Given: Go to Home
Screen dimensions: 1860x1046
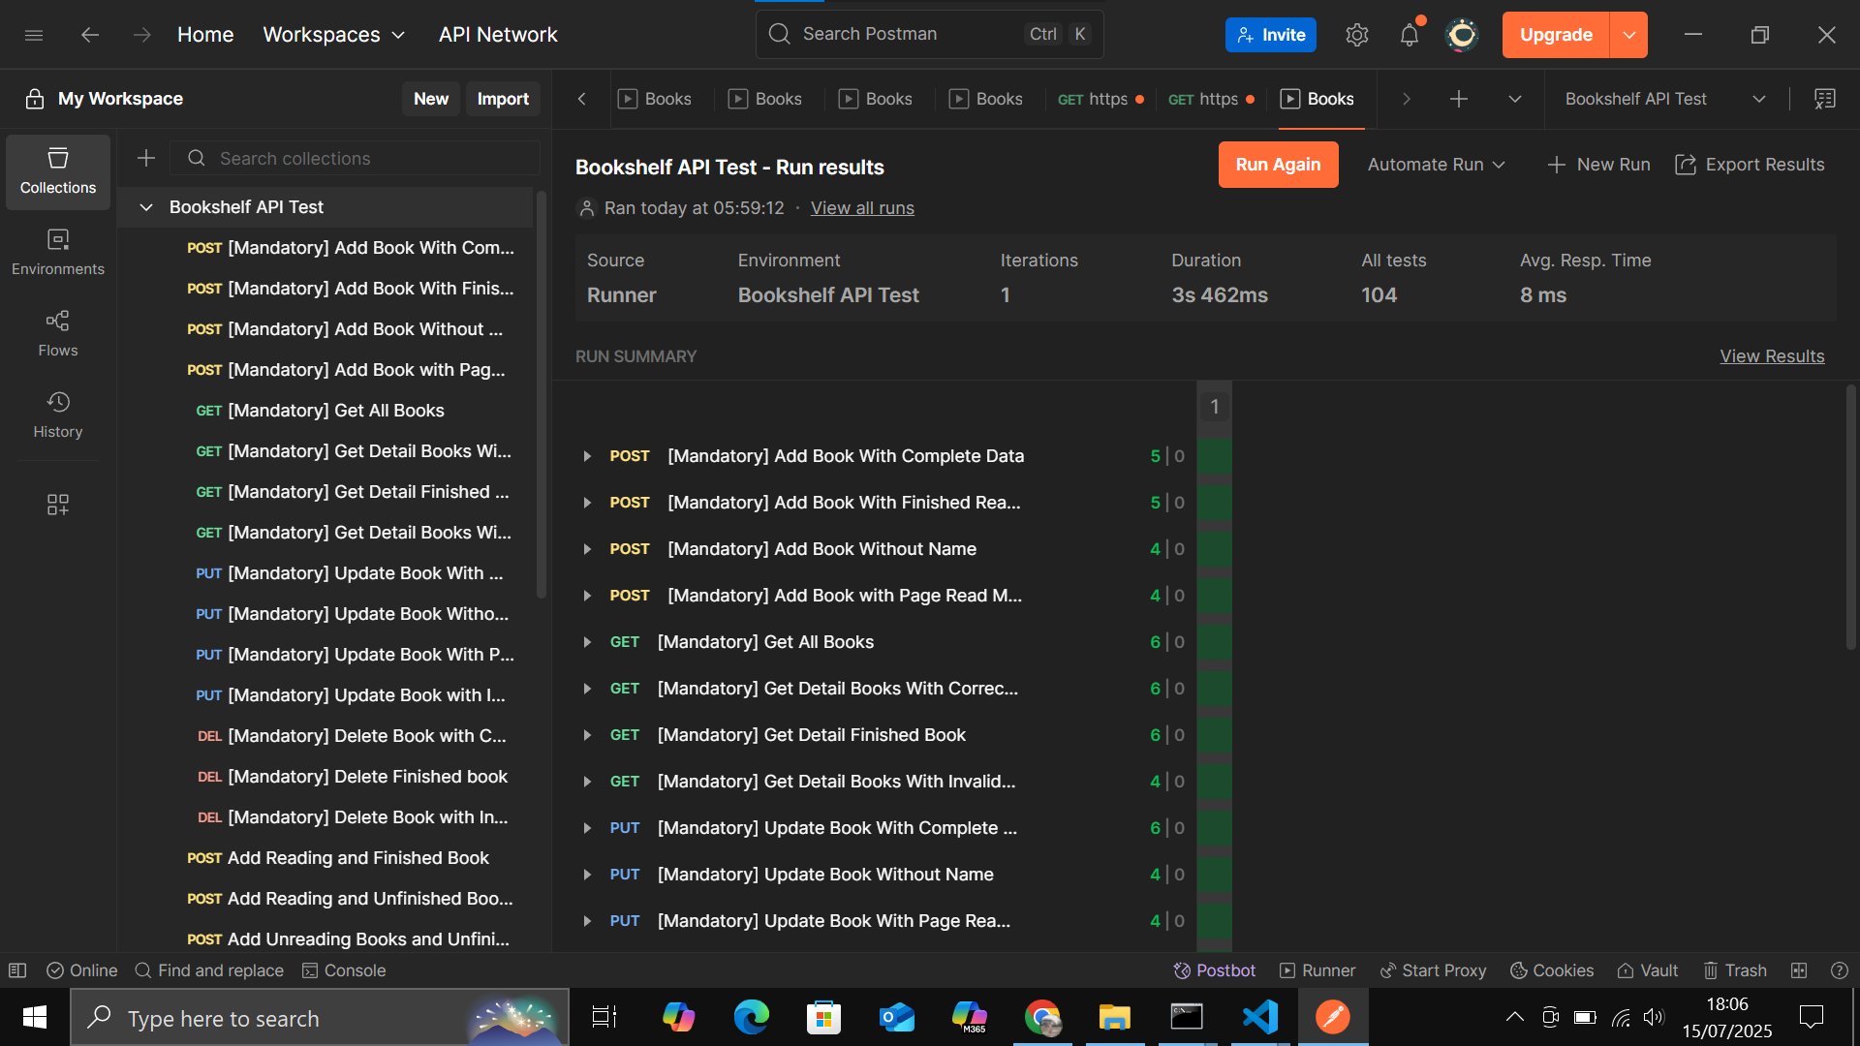Looking at the screenshot, I should tap(205, 35).
